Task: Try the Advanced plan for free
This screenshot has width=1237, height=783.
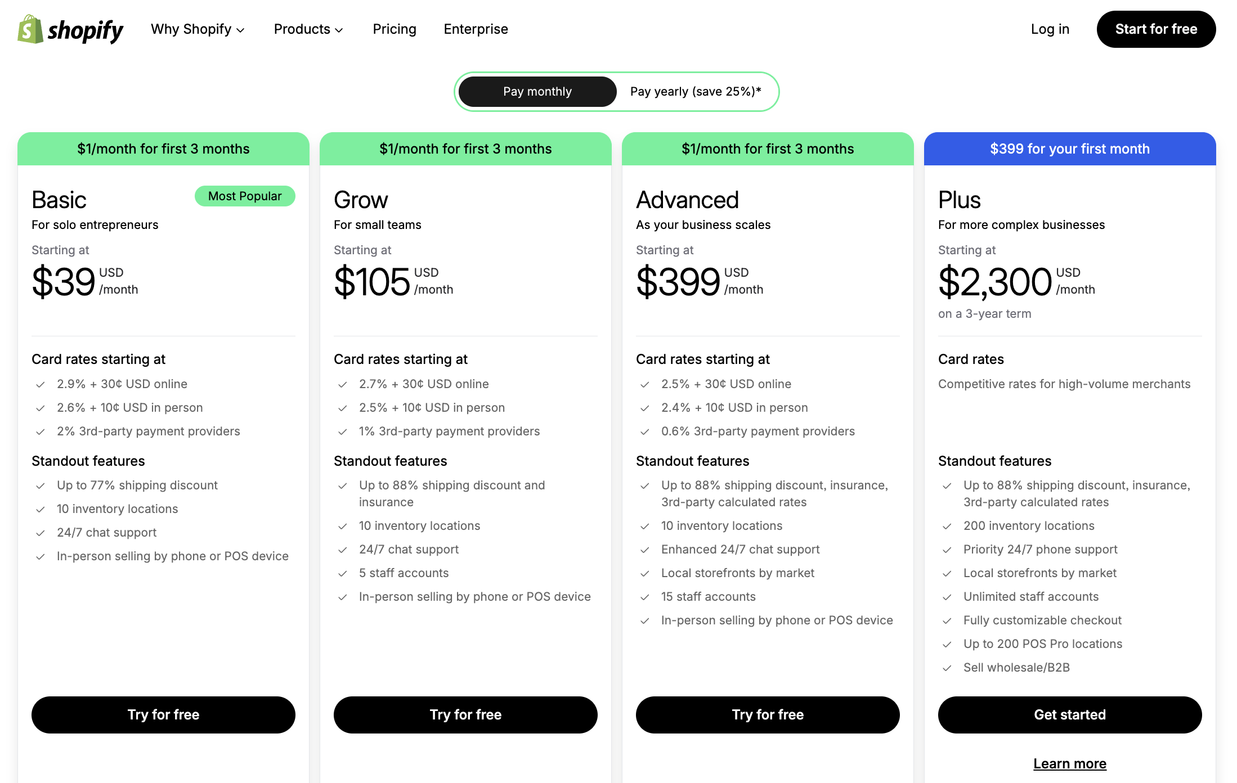Action: 767,714
